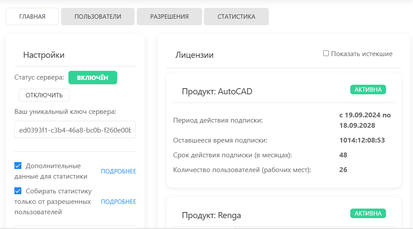
Task: Open ПОДРОБНЕЕ link beside Собирать статистику
Action: click(118, 202)
